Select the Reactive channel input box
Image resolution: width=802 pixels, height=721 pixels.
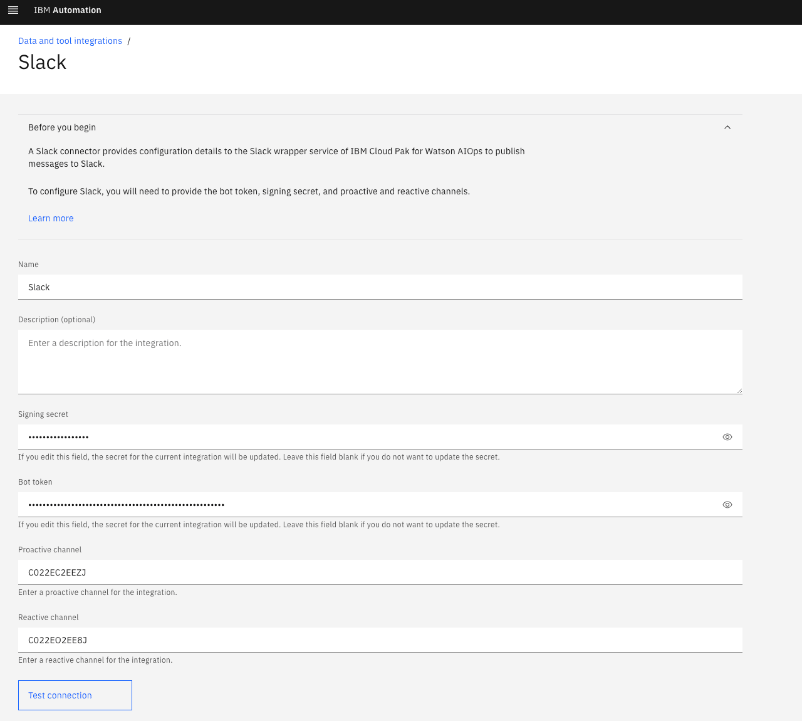[380, 640]
